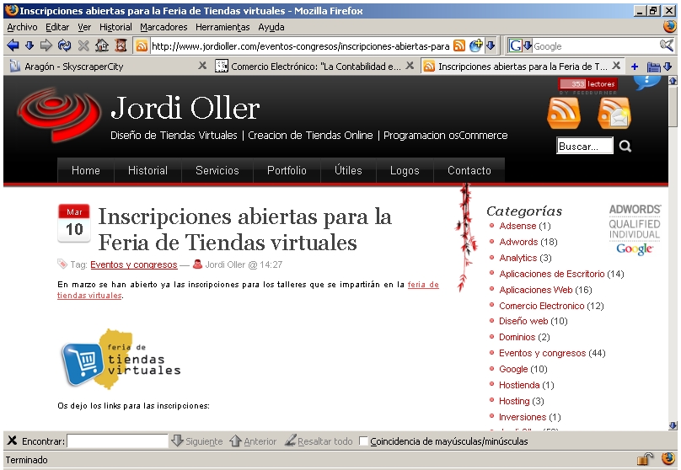Click Siguiente in the find bar

click(196, 441)
